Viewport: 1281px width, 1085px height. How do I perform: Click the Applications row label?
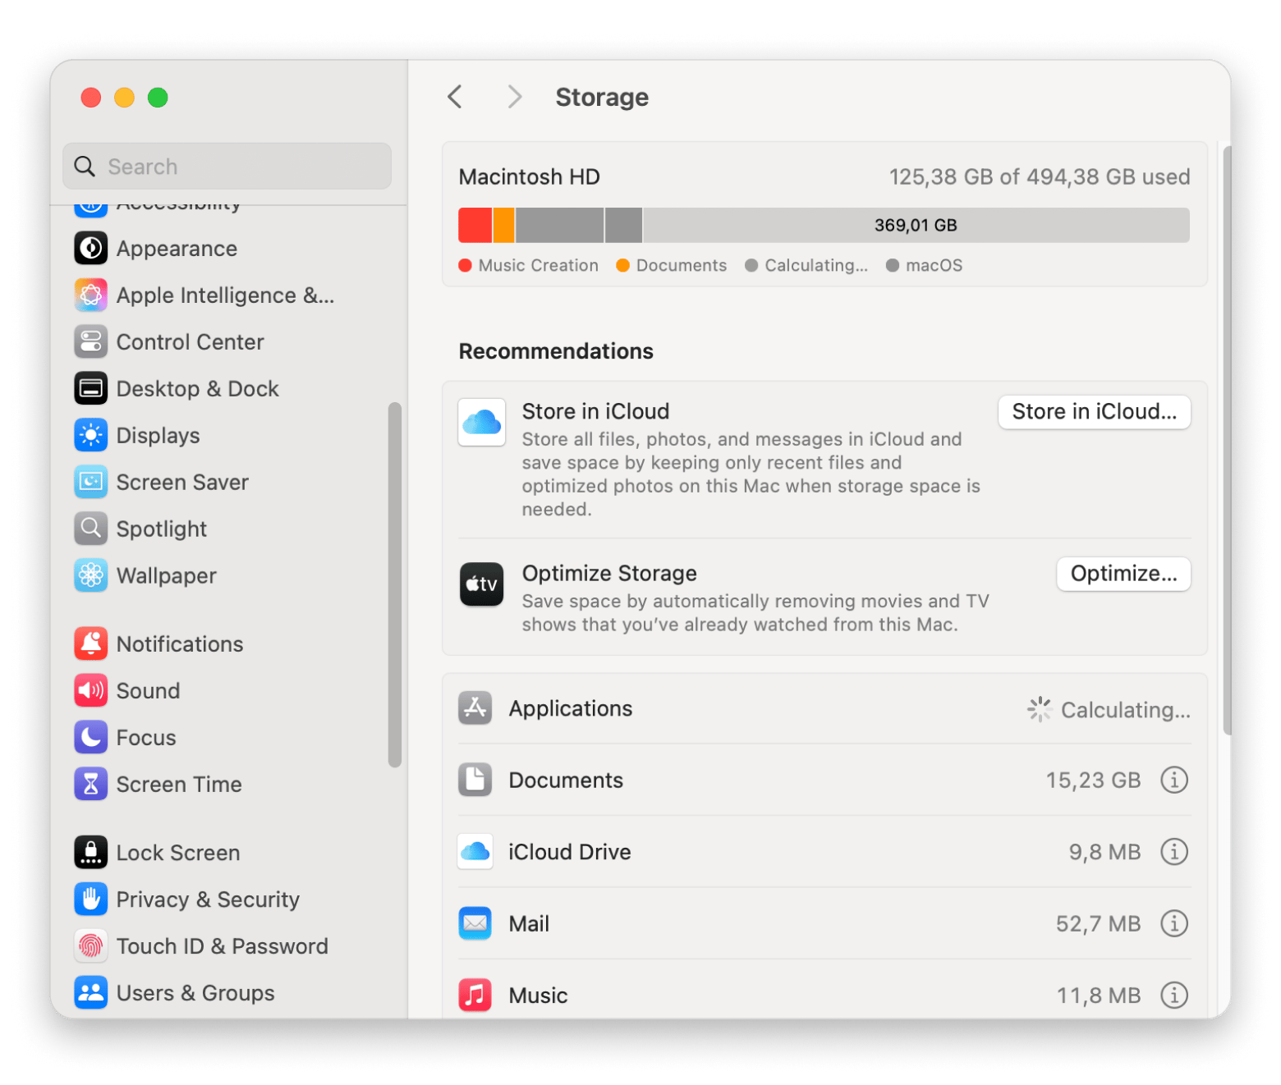click(571, 708)
